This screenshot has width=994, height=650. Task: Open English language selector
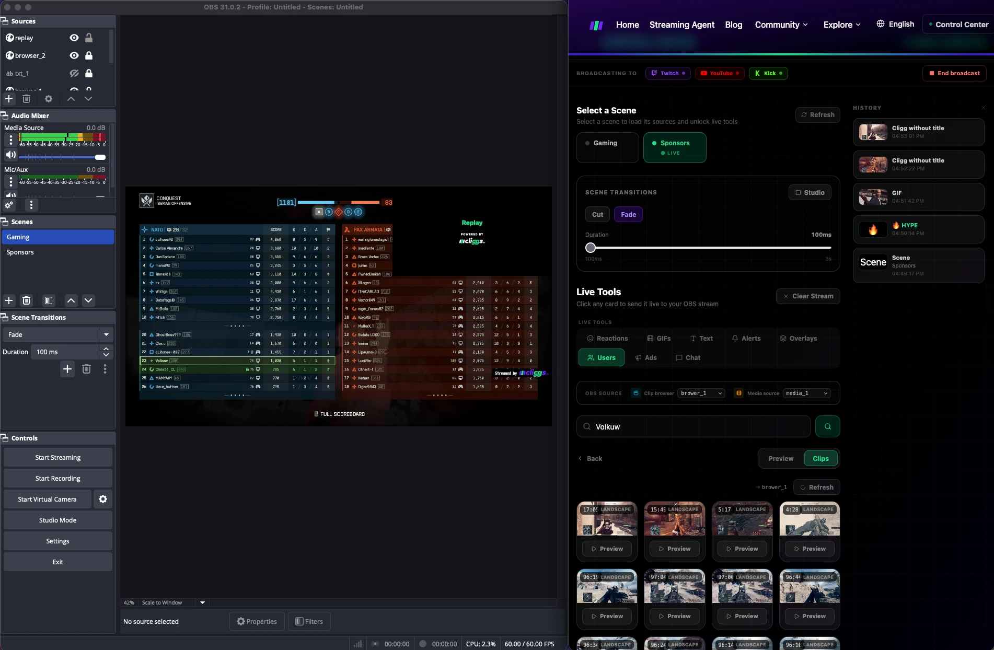pos(895,24)
